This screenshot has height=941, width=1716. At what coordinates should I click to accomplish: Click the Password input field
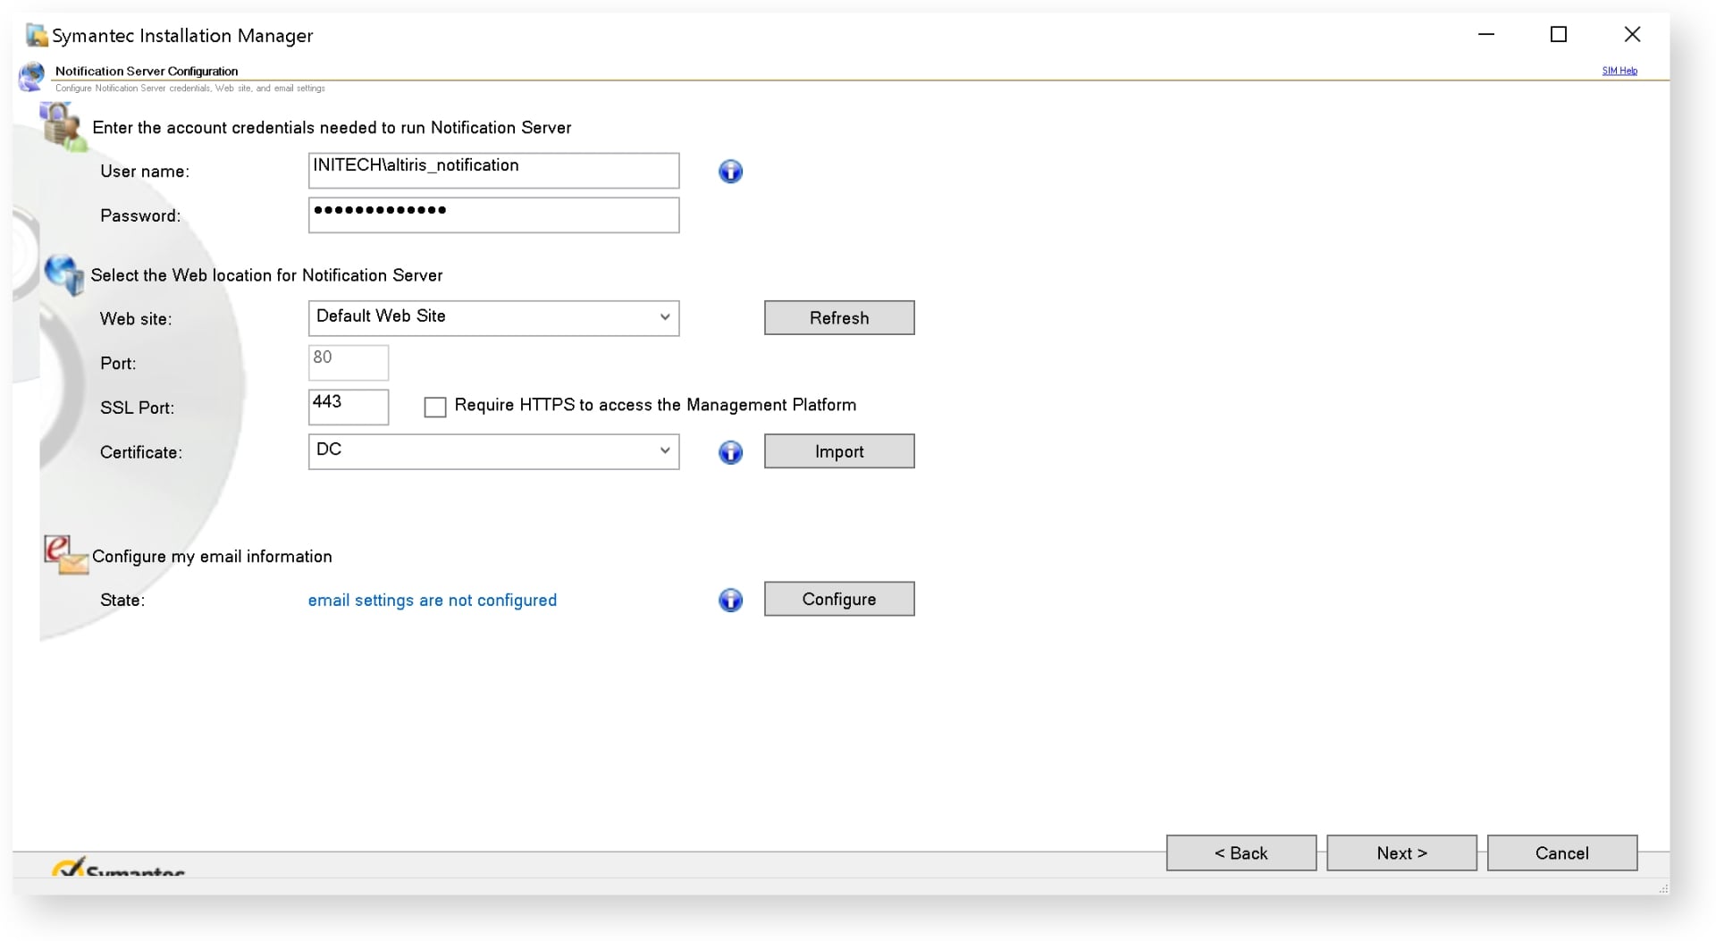(x=492, y=215)
